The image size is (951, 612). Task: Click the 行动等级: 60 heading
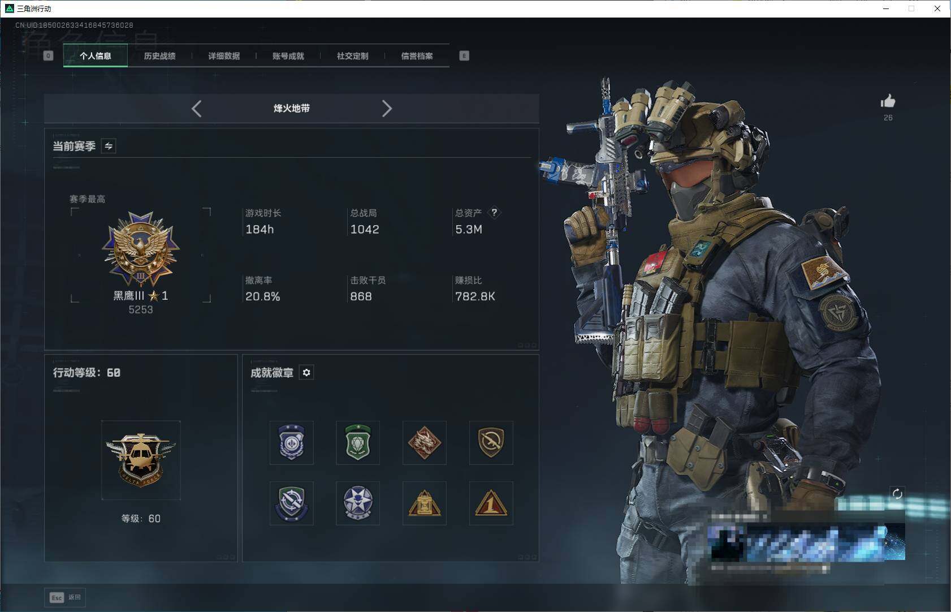(x=87, y=372)
